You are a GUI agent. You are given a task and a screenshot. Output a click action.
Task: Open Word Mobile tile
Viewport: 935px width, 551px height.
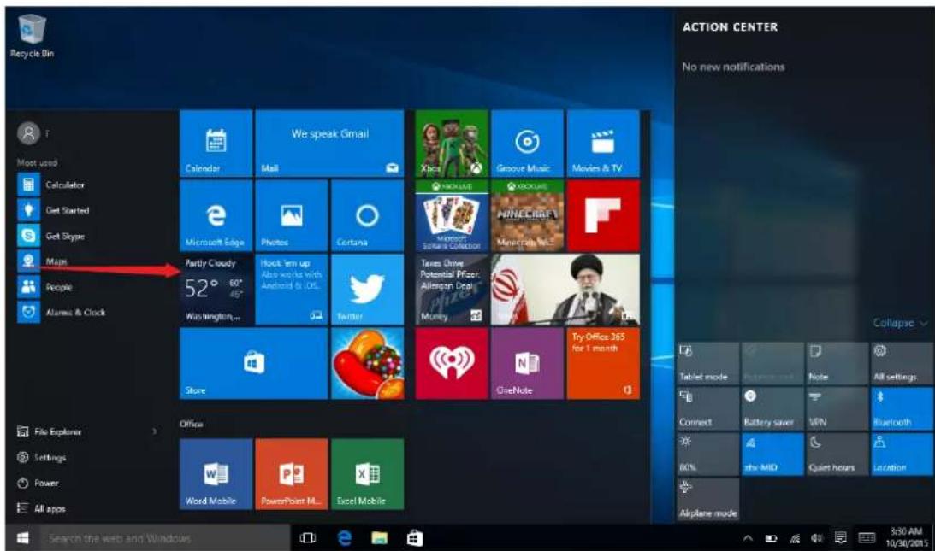click(x=215, y=474)
